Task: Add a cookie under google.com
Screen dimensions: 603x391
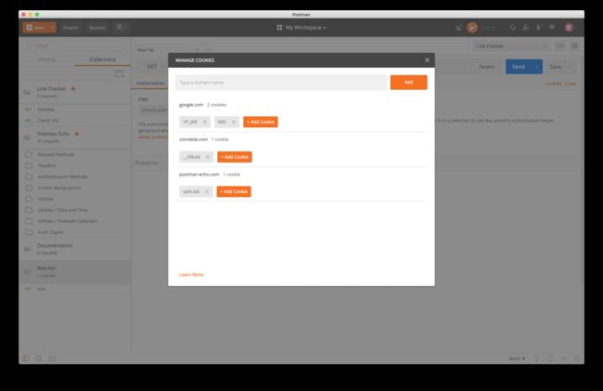Action: [x=261, y=122]
